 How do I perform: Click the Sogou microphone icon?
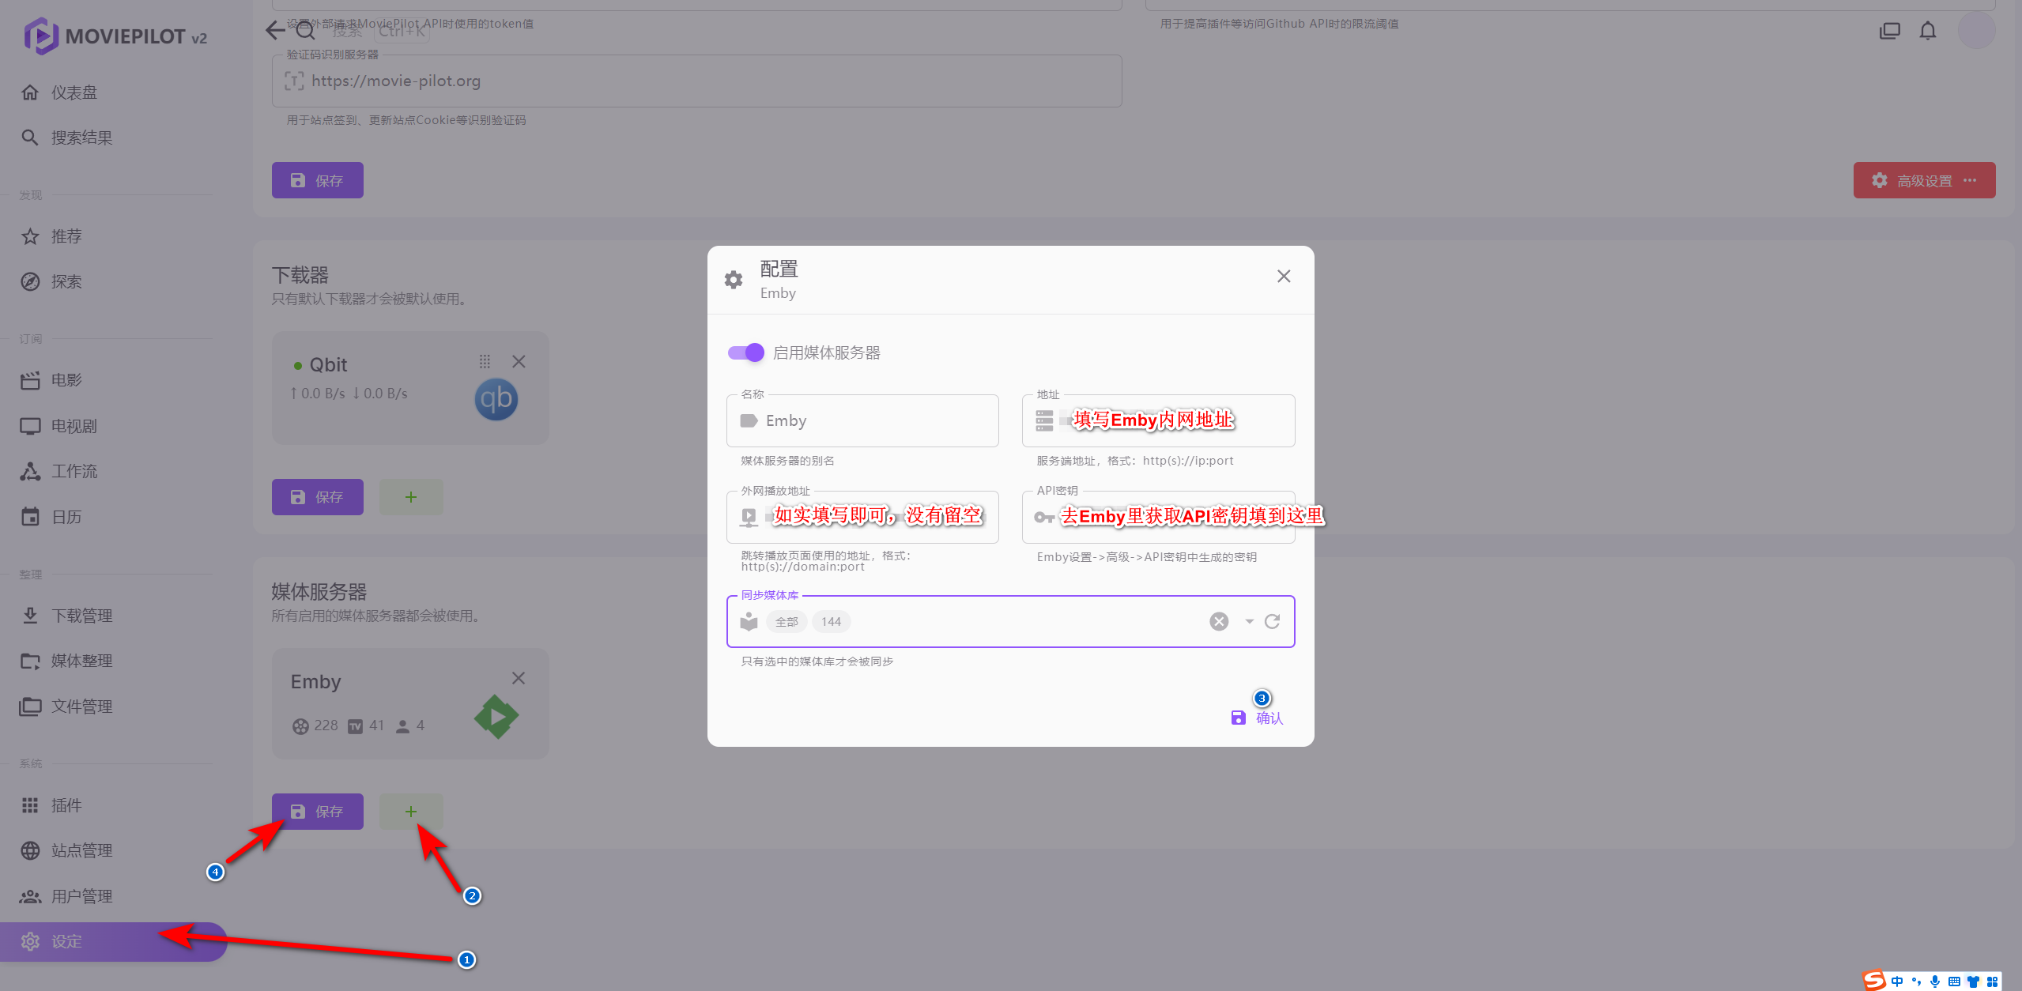coord(1935,982)
